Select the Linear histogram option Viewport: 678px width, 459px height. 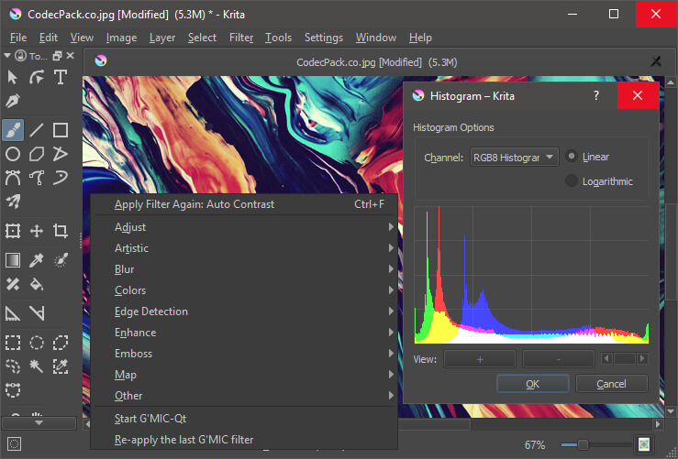click(x=572, y=157)
